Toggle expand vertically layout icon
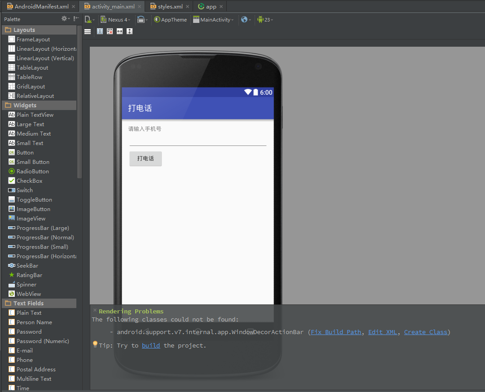This screenshot has height=392, width=485. pos(129,31)
